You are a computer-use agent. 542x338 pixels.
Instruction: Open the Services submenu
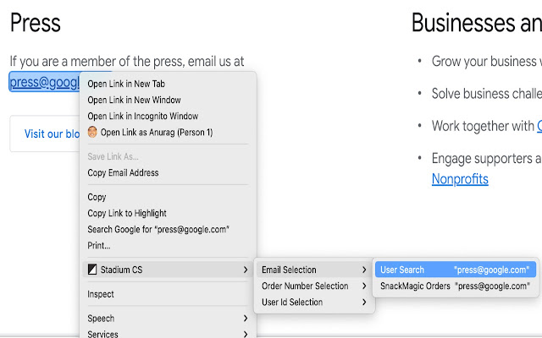[168, 334]
